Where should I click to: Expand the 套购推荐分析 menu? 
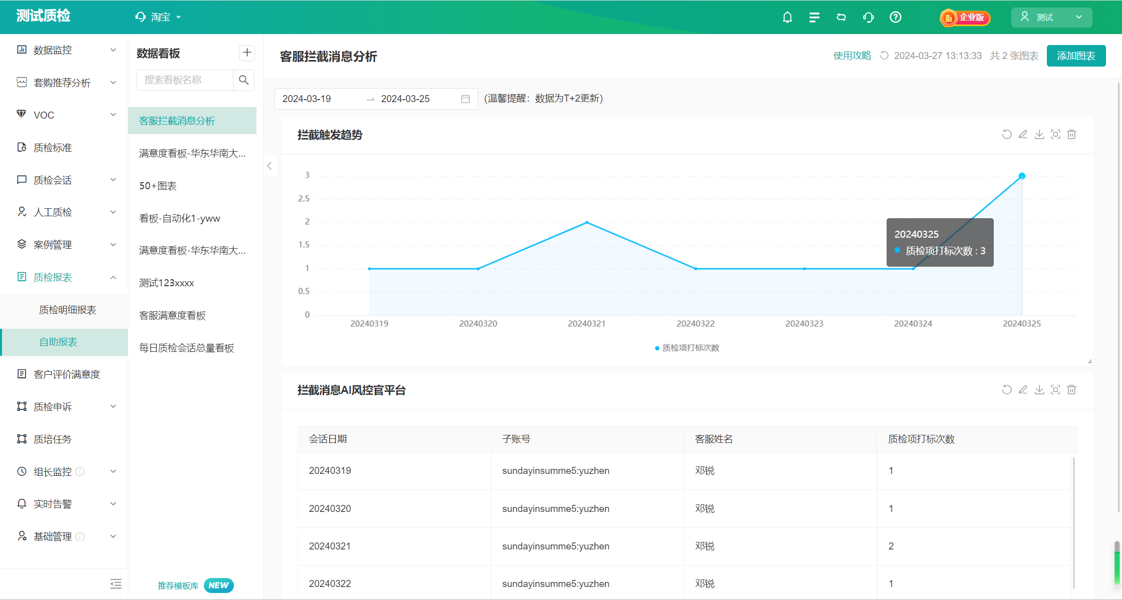pyautogui.click(x=64, y=83)
